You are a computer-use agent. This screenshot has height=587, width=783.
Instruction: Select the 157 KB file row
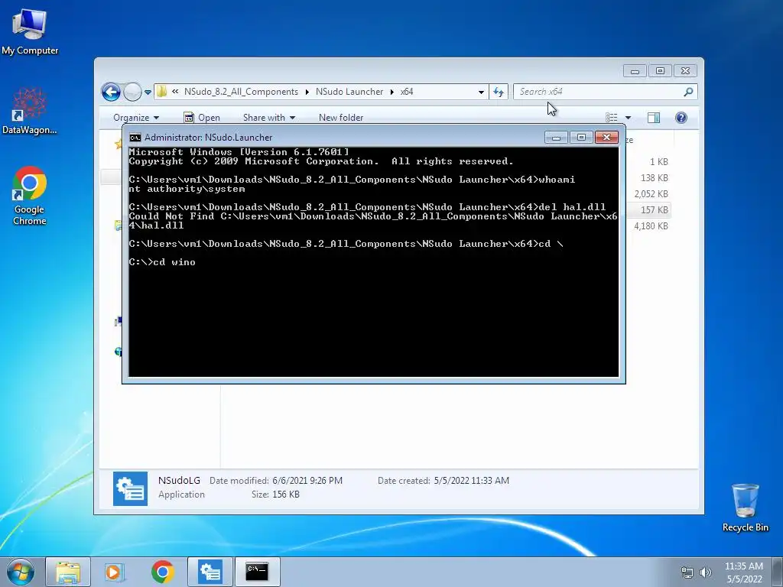pyautogui.click(x=648, y=209)
